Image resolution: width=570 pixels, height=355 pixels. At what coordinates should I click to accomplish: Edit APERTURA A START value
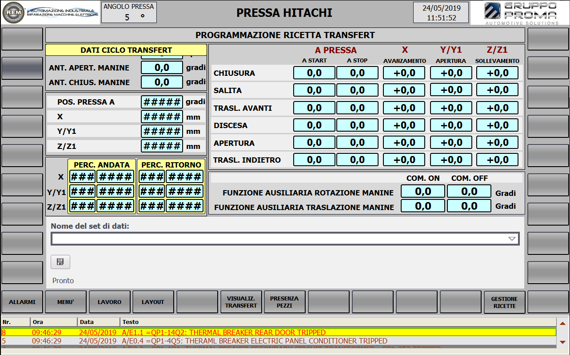(x=314, y=142)
